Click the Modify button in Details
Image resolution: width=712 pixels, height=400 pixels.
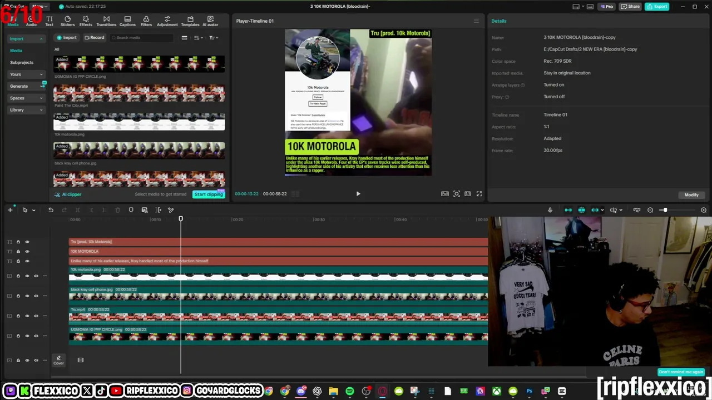click(691, 195)
